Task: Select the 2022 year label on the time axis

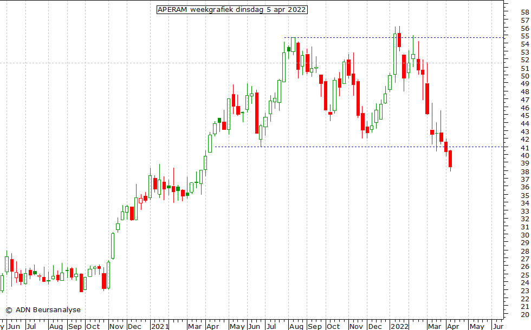Action: pos(399,326)
